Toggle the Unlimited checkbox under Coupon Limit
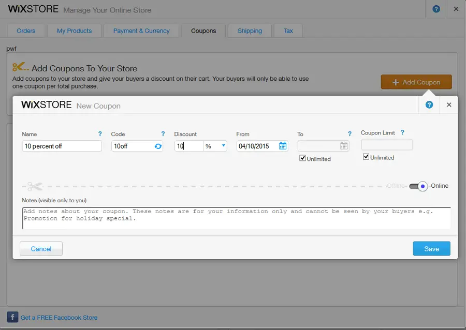Image resolution: width=466 pixels, height=330 pixels. click(x=366, y=156)
